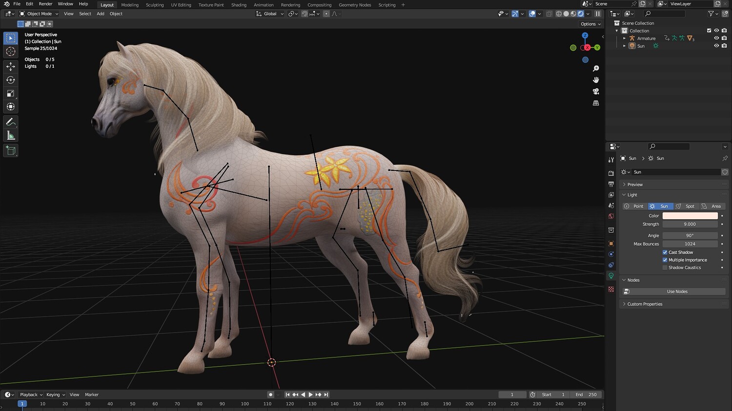732x411 pixels.
Task: Toggle camera view with the camera gizmo
Action: [x=596, y=92]
